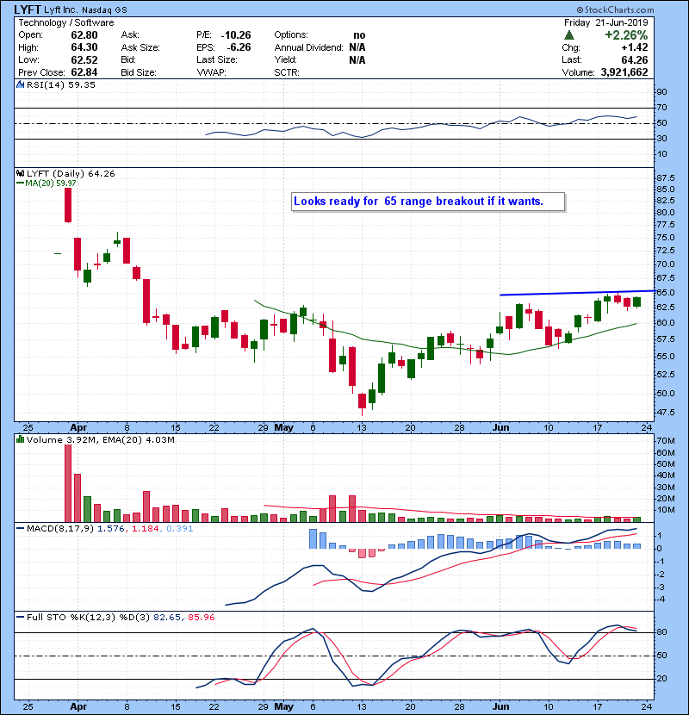The height and width of the screenshot is (715, 689).
Task: Click the 'Technology / Software' sector text
Action: click(66, 22)
